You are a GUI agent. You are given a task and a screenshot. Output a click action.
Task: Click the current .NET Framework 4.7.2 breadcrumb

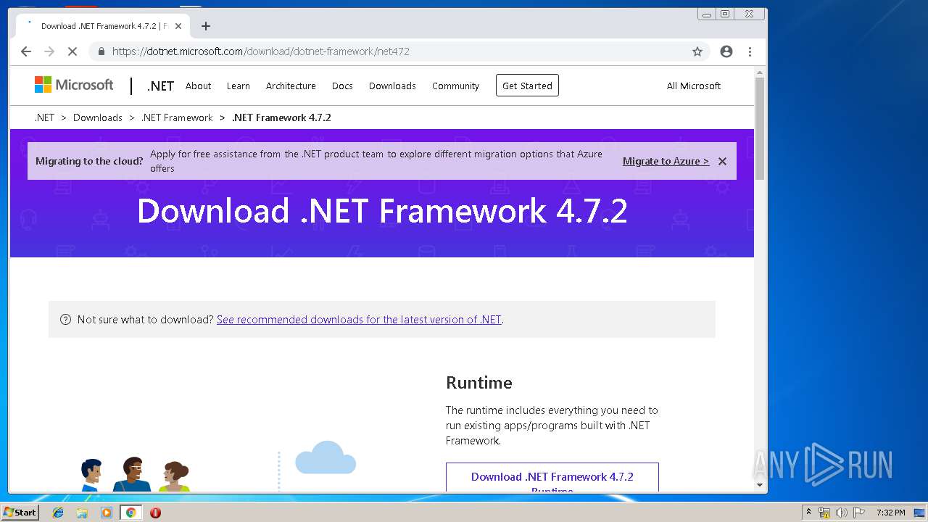[x=281, y=117]
